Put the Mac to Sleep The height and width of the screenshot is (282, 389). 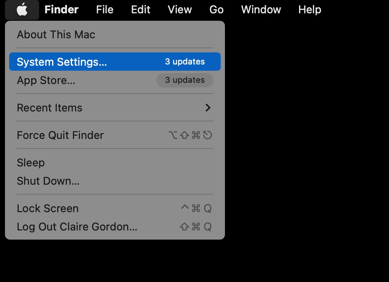[30, 163]
